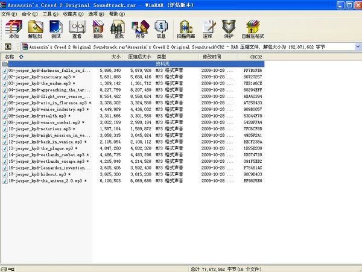Click the Protect (保护) shield icon
The width and height of the screenshot is (362, 272).
click(229, 29)
